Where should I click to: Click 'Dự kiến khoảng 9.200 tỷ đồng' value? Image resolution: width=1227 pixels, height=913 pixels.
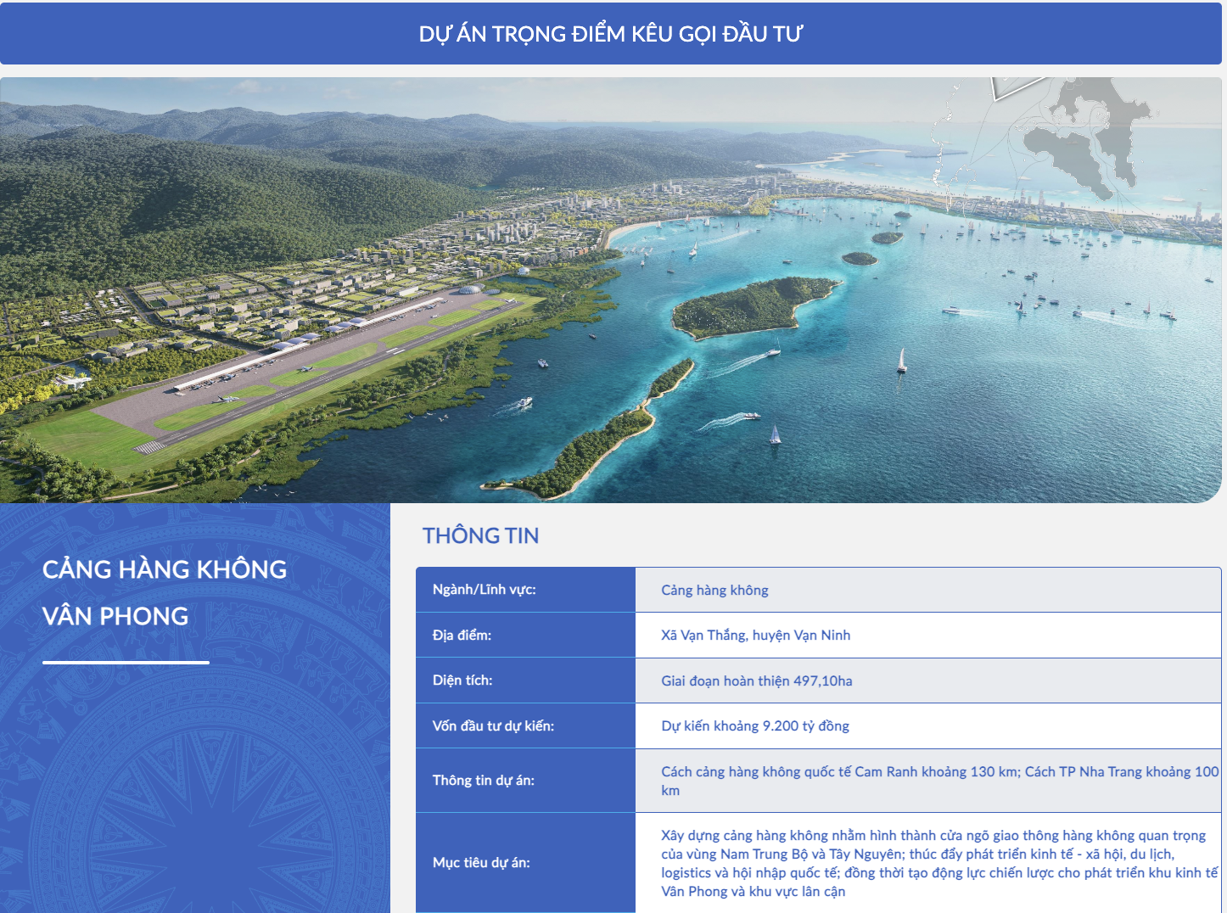(755, 725)
